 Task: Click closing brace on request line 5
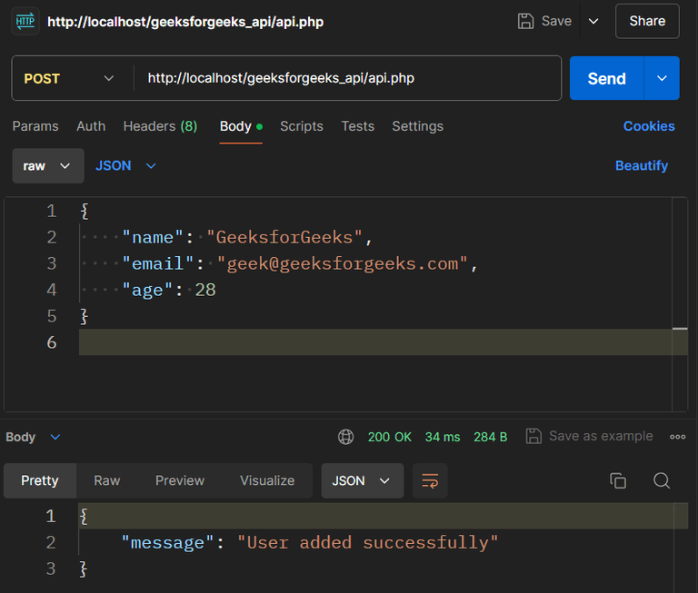pyautogui.click(x=84, y=316)
